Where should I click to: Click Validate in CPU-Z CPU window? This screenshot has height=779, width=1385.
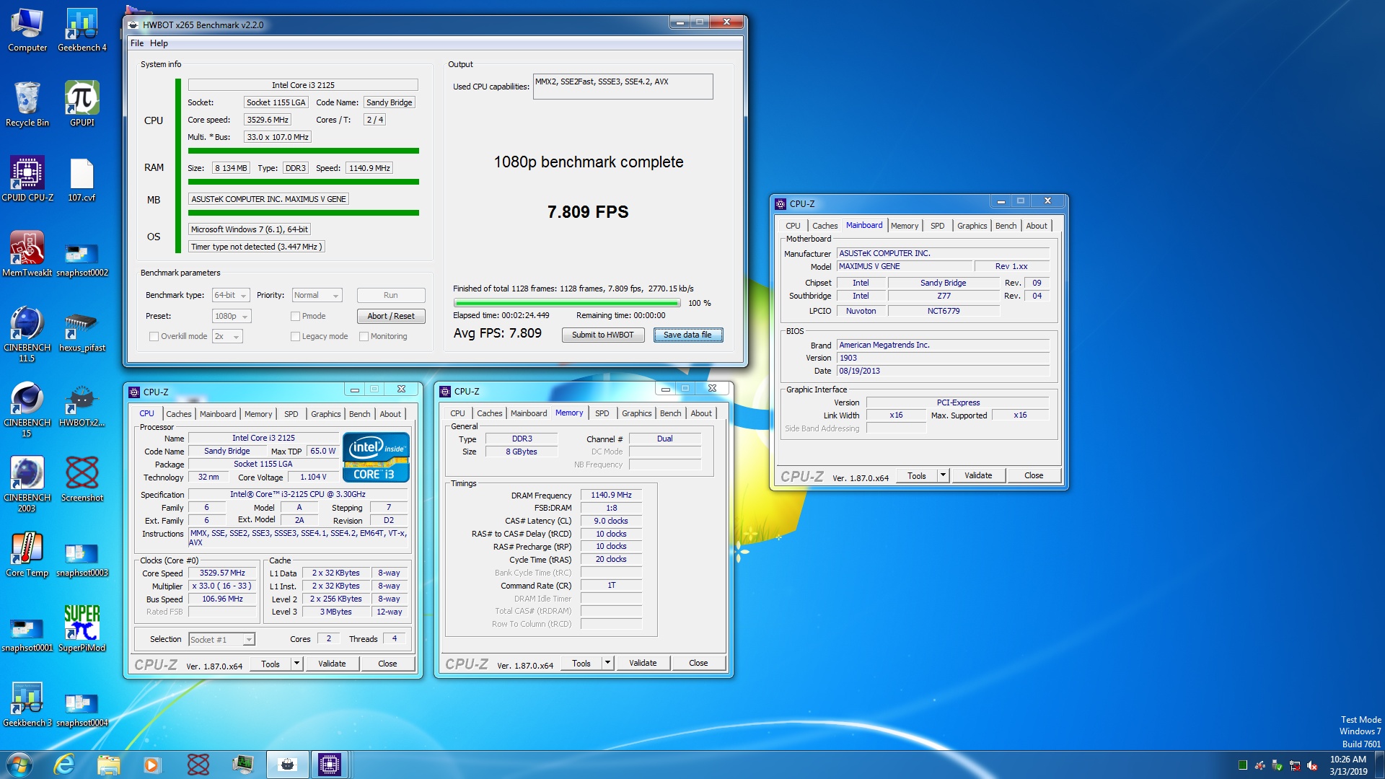pos(332,664)
